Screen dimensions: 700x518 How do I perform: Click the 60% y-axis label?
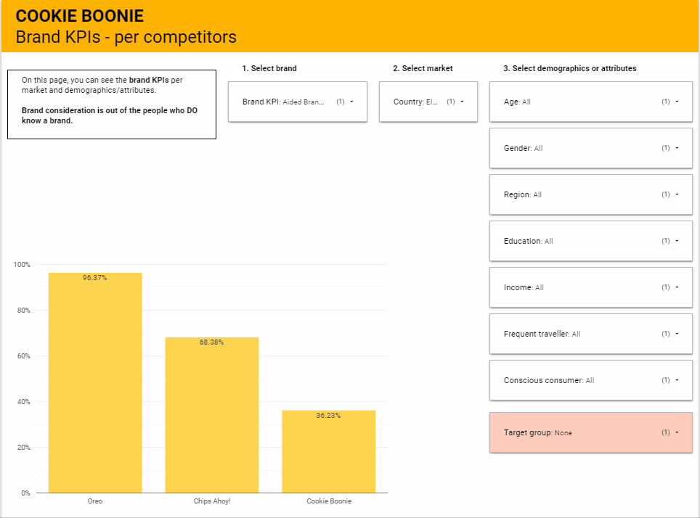pos(24,356)
